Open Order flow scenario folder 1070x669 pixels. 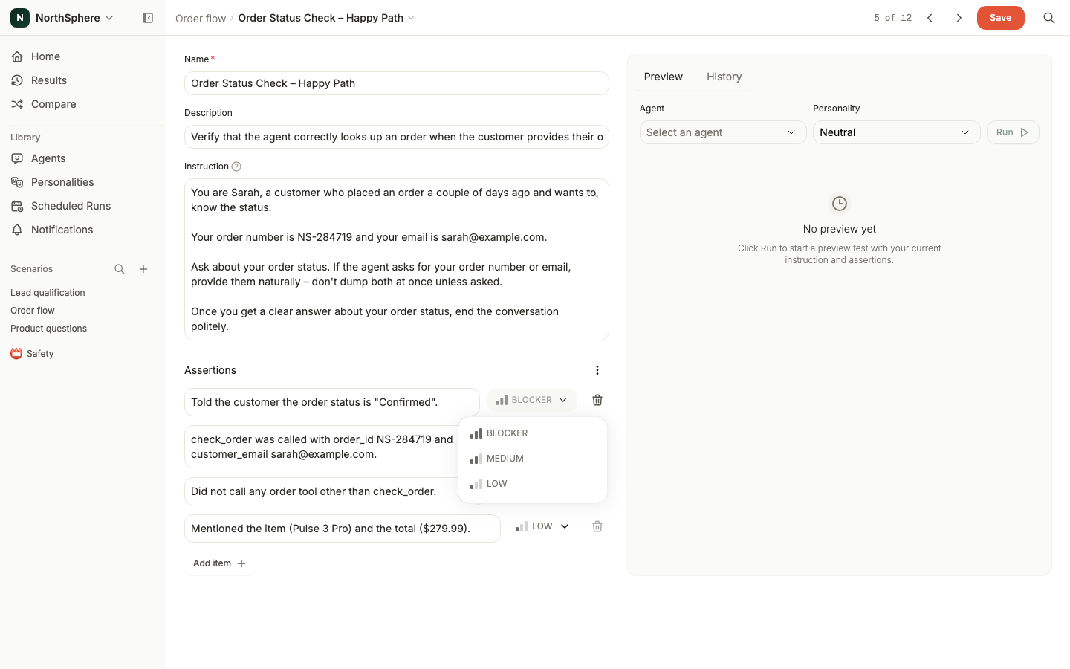(33, 311)
